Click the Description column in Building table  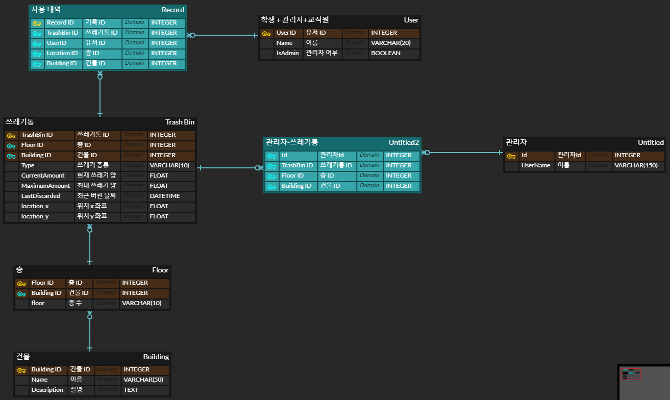pos(48,390)
